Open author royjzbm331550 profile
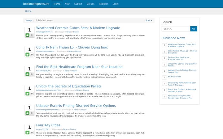Viewport: 223px width, 139px height. (x=42, y=129)
